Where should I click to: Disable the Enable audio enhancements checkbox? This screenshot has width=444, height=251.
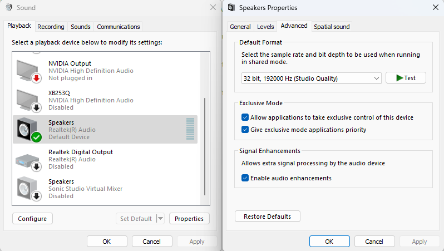[245, 178]
